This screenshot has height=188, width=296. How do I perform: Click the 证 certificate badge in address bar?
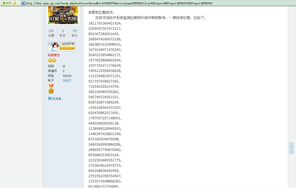[15, 3]
